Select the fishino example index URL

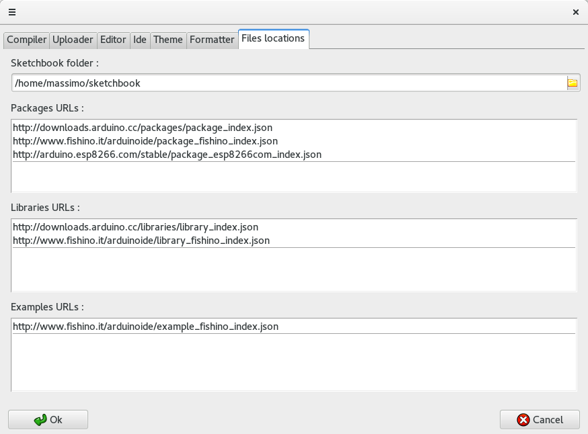(x=145, y=327)
